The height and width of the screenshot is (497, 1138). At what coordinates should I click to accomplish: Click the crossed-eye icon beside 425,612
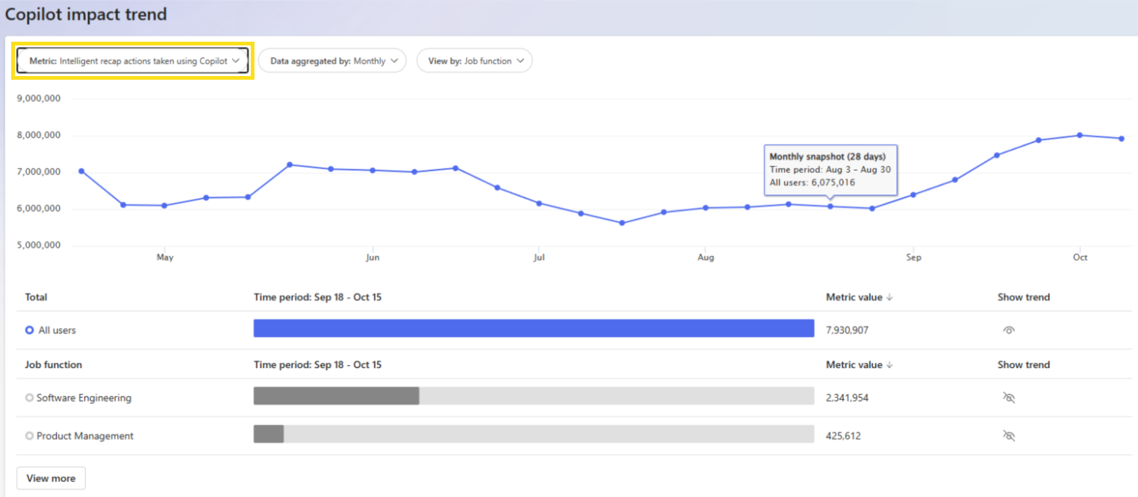(x=1008, y=435)
